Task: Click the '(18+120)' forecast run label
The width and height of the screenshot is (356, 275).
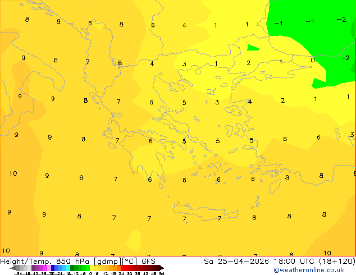Action: pyautogui.click(x=337, y=262)
